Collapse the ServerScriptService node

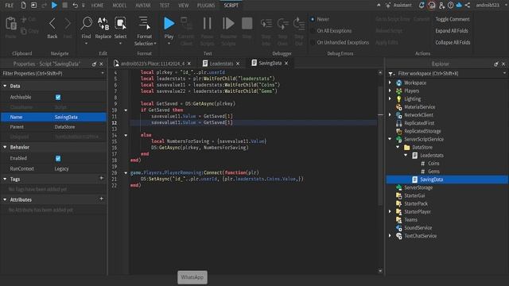390,139
